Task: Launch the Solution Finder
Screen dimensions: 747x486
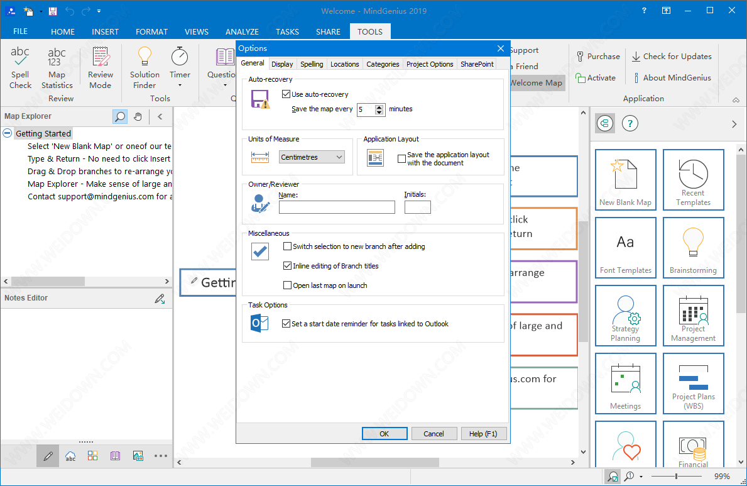Action: [144, 68]
